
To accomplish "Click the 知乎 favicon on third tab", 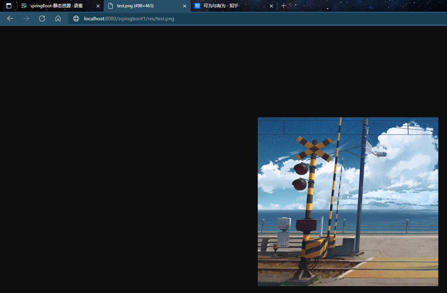I will 197,6.
